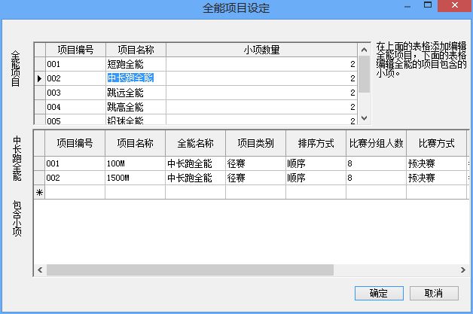Click empty 项目编号 cell in new row
Image resolution: width=473 pixels, height=314 pixels.
click(x=75, y=192)
